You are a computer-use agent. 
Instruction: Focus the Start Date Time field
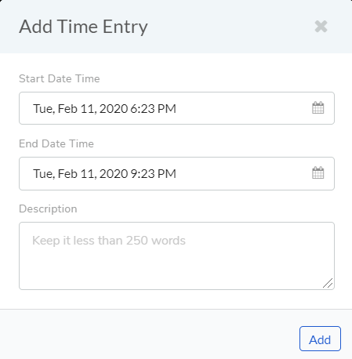176,108
